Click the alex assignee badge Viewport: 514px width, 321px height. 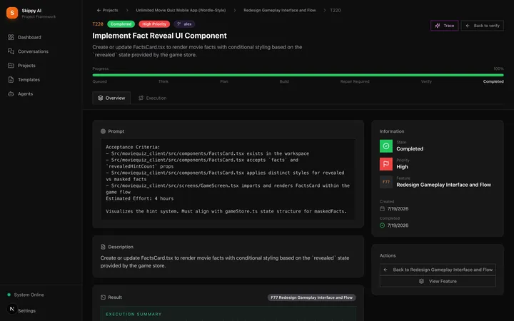coord(184,24)
